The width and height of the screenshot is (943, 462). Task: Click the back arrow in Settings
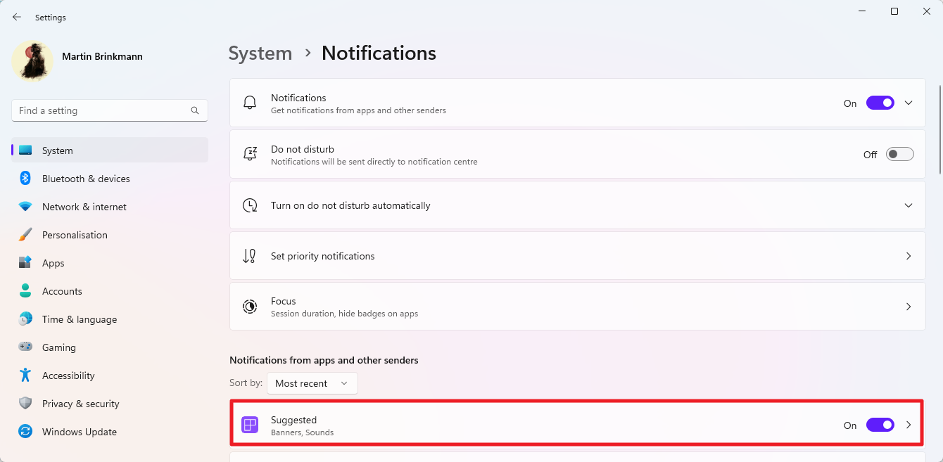17,17
